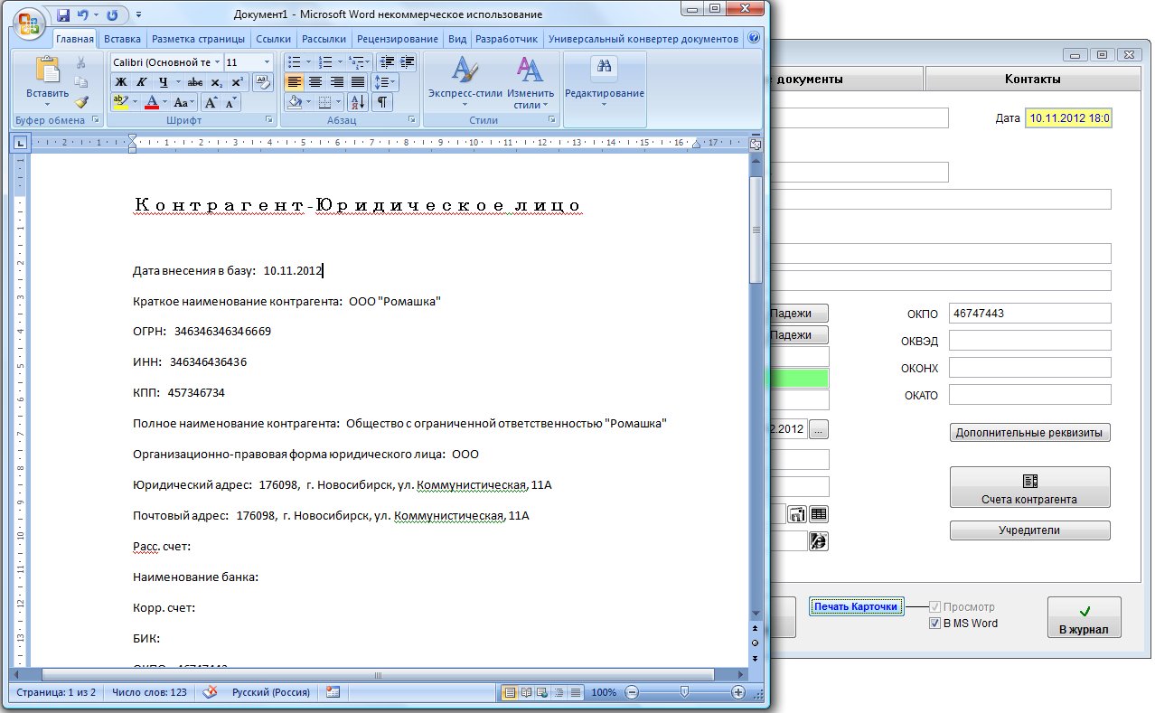Decrease paragraph indent
This screenshot has height=713, width=1155.
pos(387,62)
